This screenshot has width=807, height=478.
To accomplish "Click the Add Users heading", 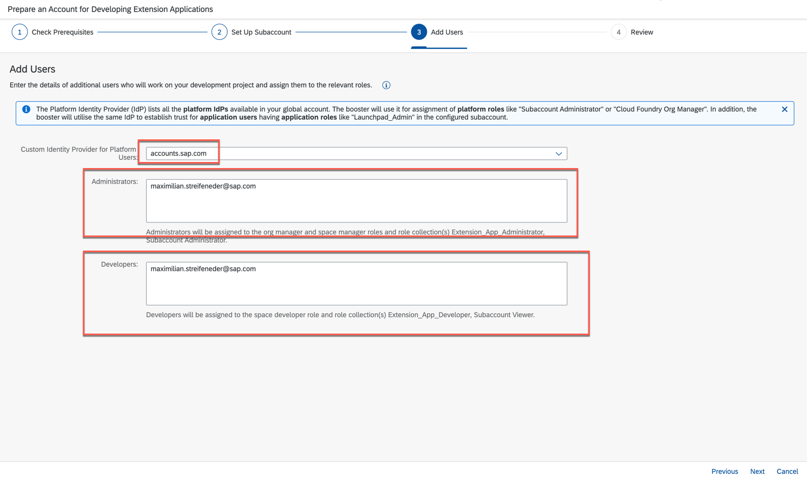I will [32, 69].
